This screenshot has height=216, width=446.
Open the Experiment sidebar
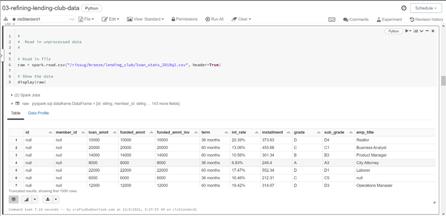click(389, 19)
